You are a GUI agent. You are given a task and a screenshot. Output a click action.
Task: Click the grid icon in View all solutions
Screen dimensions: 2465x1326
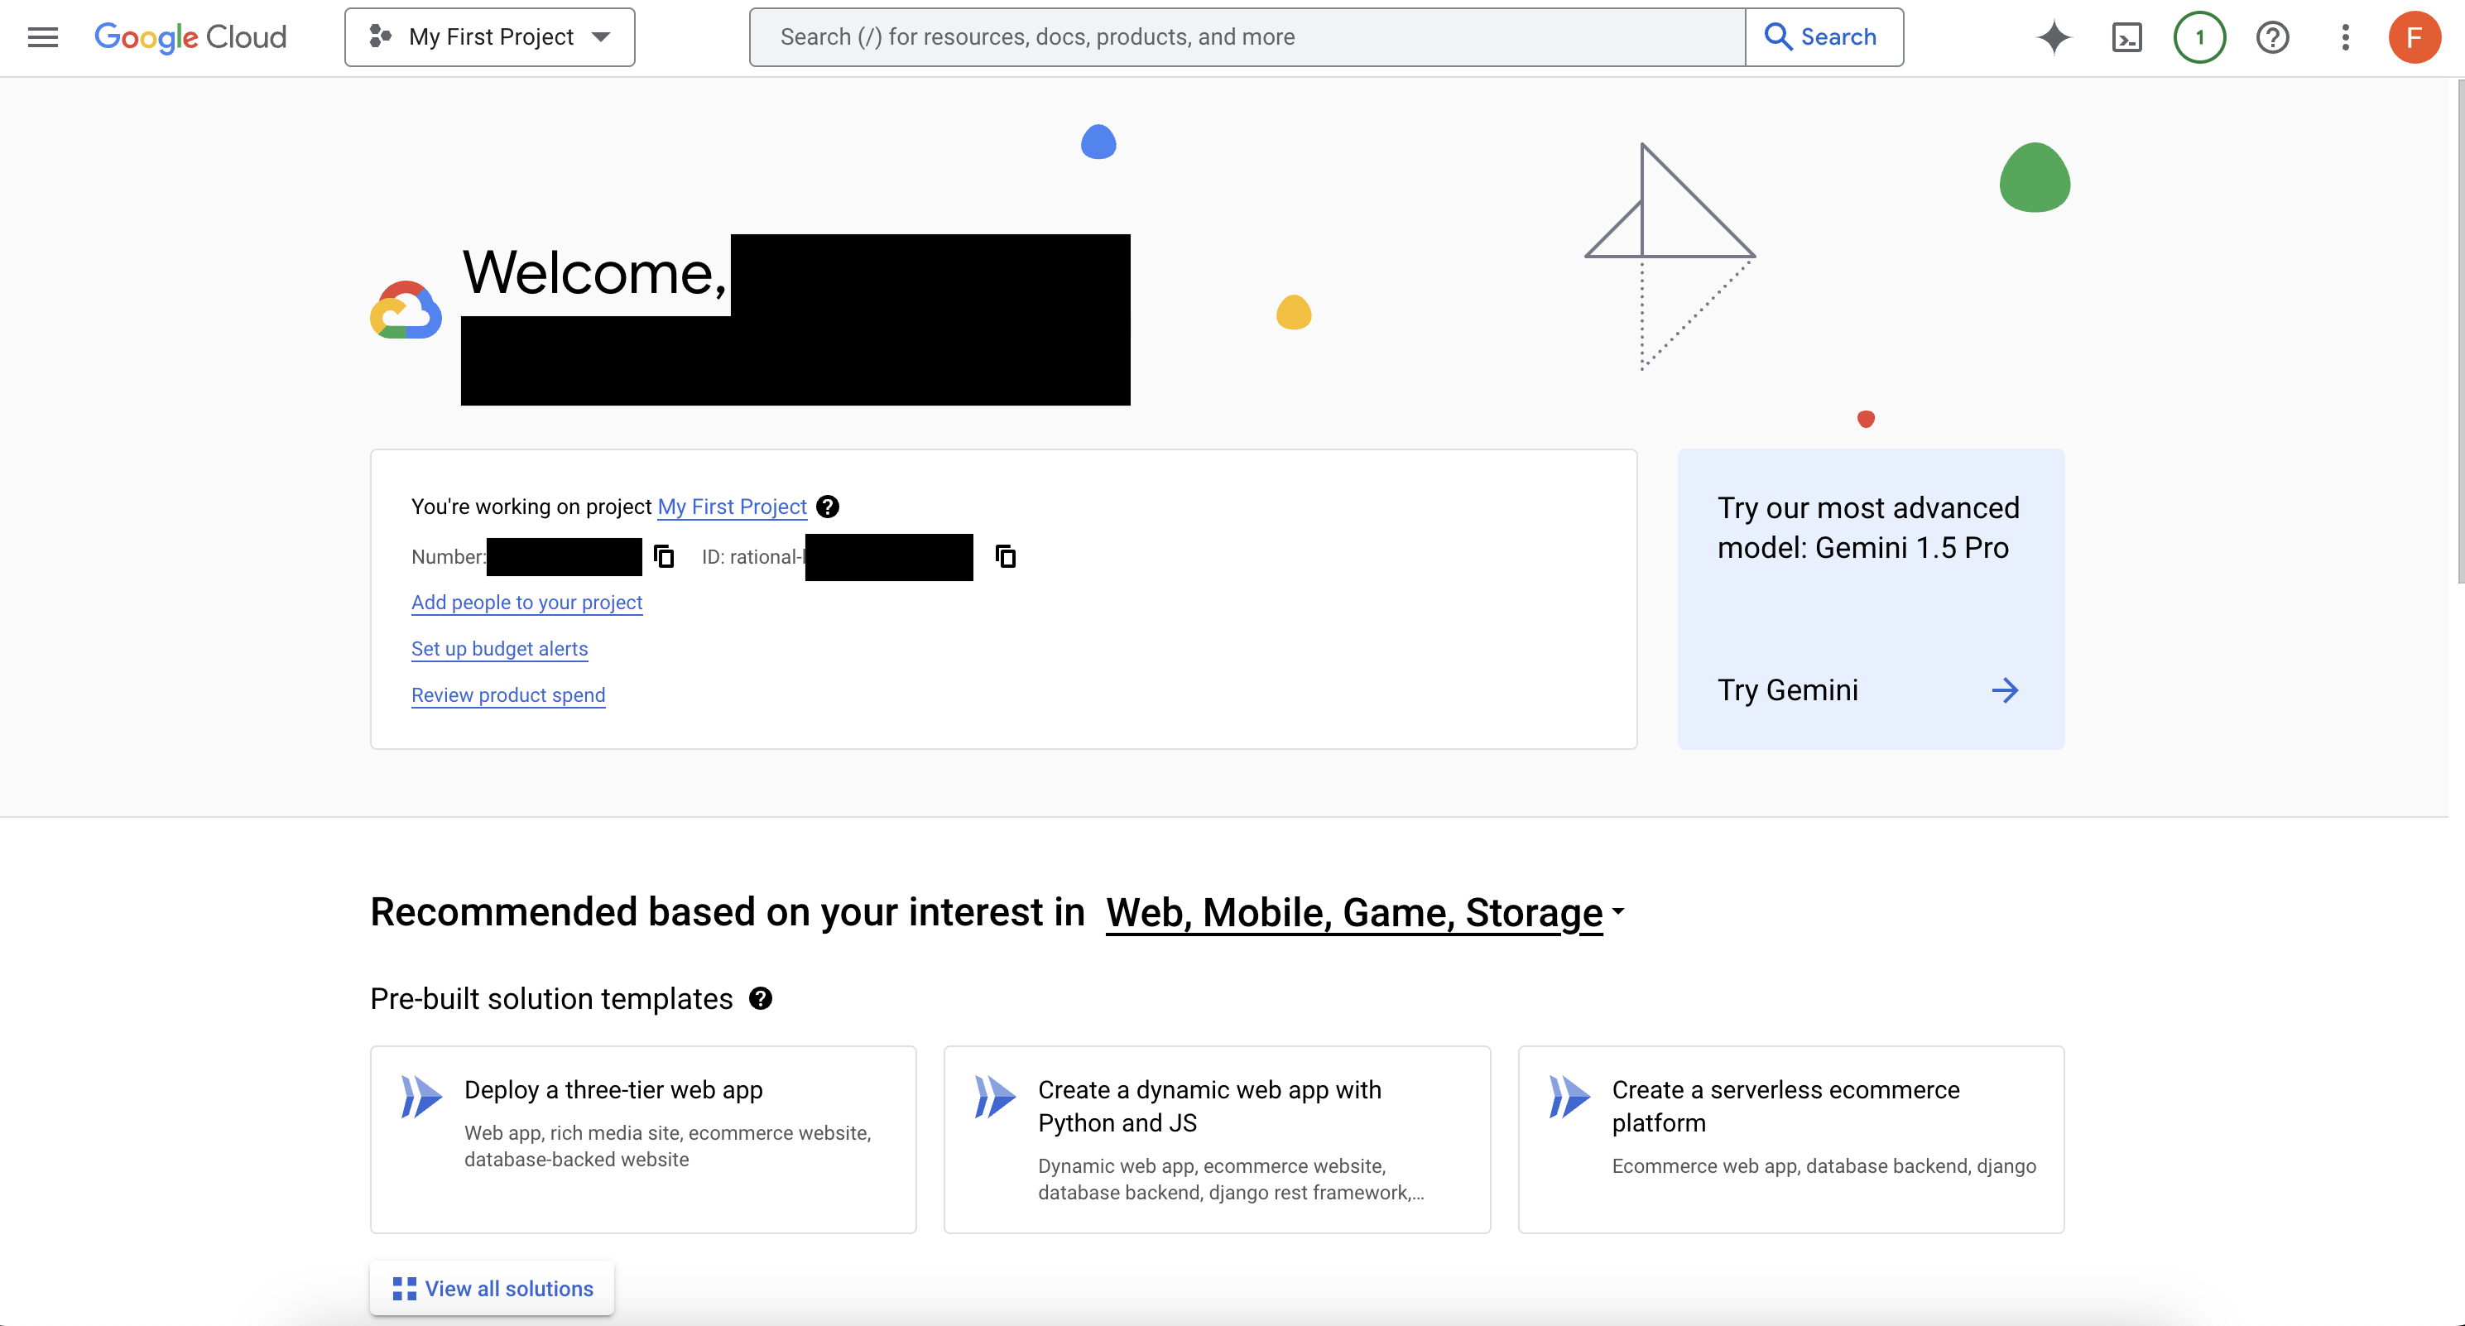(405, 1289)
